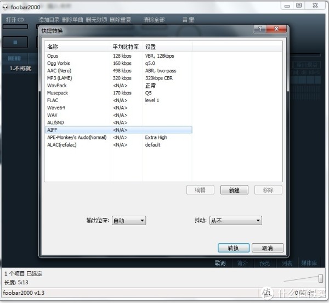This screenshot has height=303, width=329.
Task: Click the foobar2000 alien logo icon
Action: coord(5,7)
